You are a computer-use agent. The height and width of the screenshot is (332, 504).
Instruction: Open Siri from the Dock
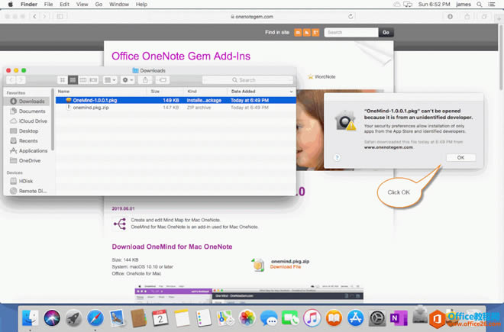(x=52, y=318)
